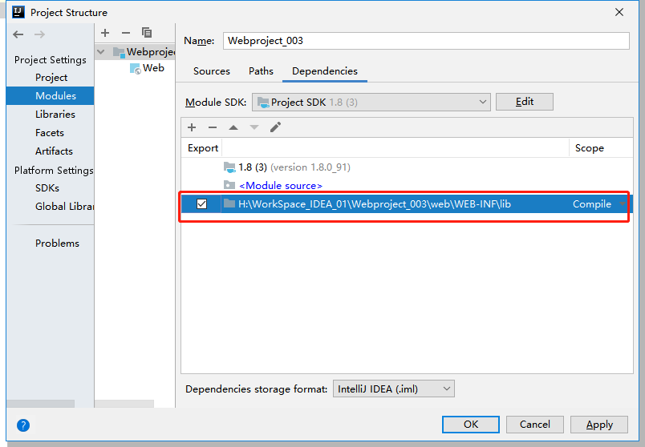This screenshot has width=645, height=447.
Task: Select the H:\WorkSpace_IDEA_01\Webproject_003\web\WEB-INF\lib row
Action: pyautogui.click(x=407, y=203)
